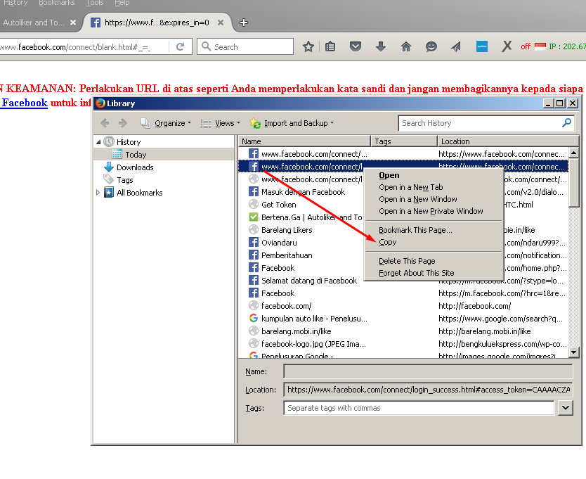Switch to the facebook expires_in=0 tab
This screenshot has height=479, width=586.
pos(157,23)
